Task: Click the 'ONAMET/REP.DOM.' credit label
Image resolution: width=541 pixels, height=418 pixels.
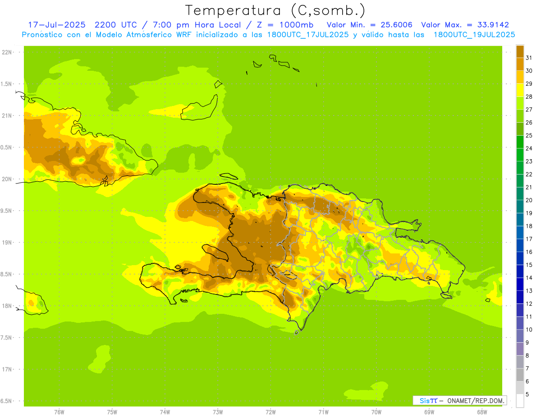Action: pyautogui.click(x=476, y=400)
